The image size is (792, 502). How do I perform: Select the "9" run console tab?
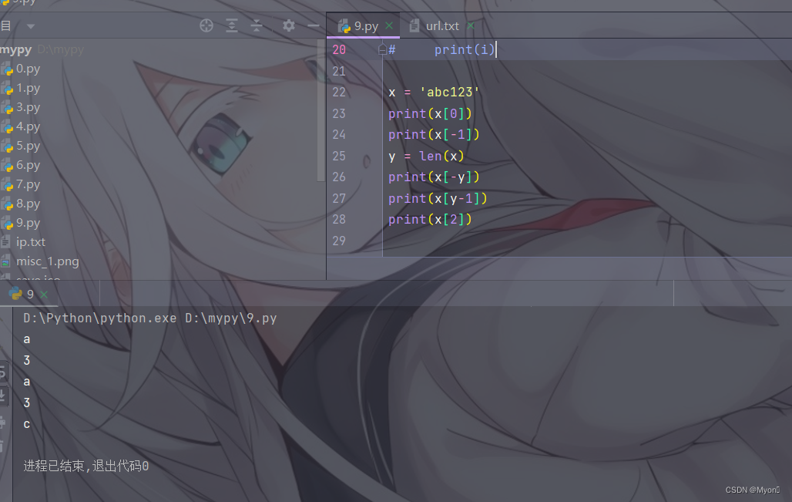[x=29, y=293]
